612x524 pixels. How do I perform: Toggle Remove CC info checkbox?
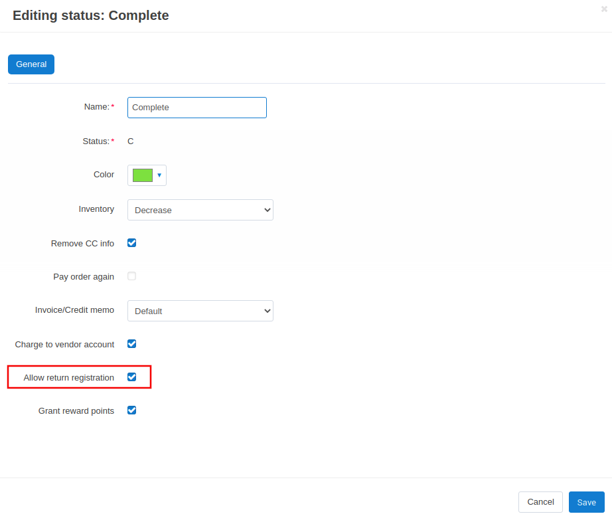(132, 243)
